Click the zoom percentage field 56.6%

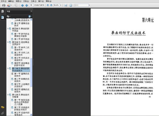point(57,5)
